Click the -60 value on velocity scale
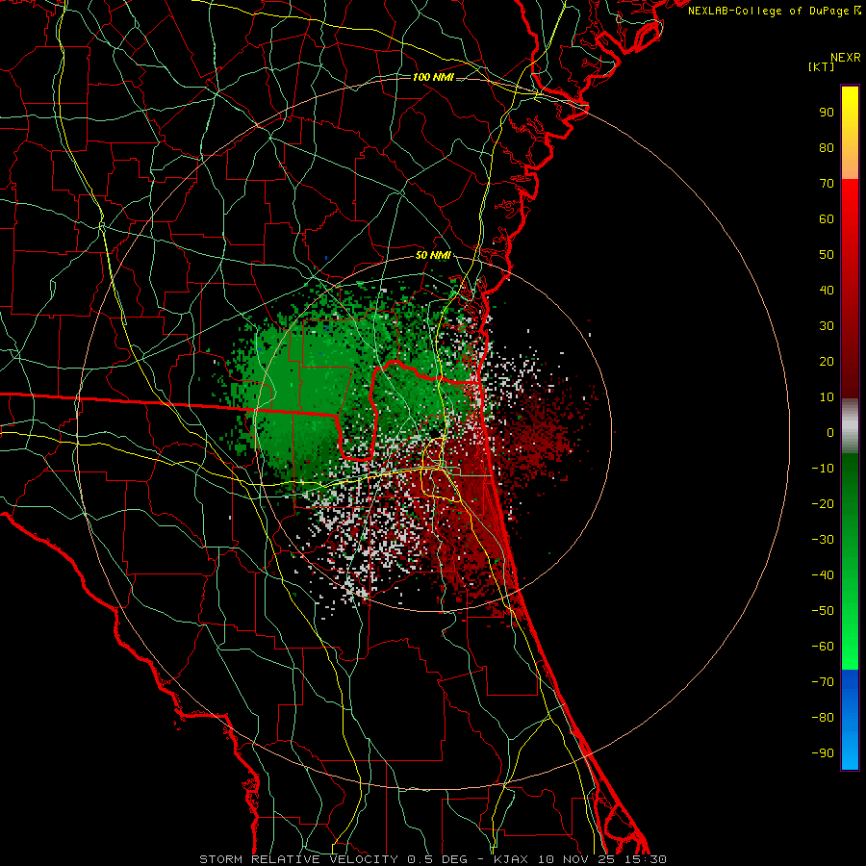The height and width of the screenshot is (866, 866). pos(823,647)
